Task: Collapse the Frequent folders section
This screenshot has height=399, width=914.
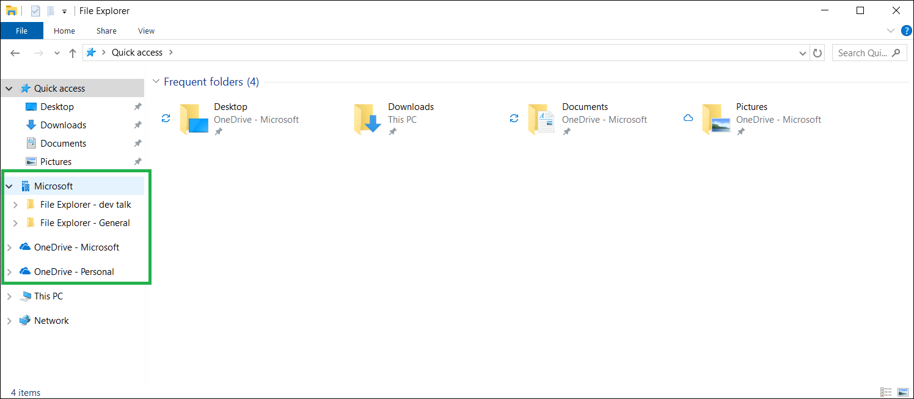Action: click(x=156, y=81)
